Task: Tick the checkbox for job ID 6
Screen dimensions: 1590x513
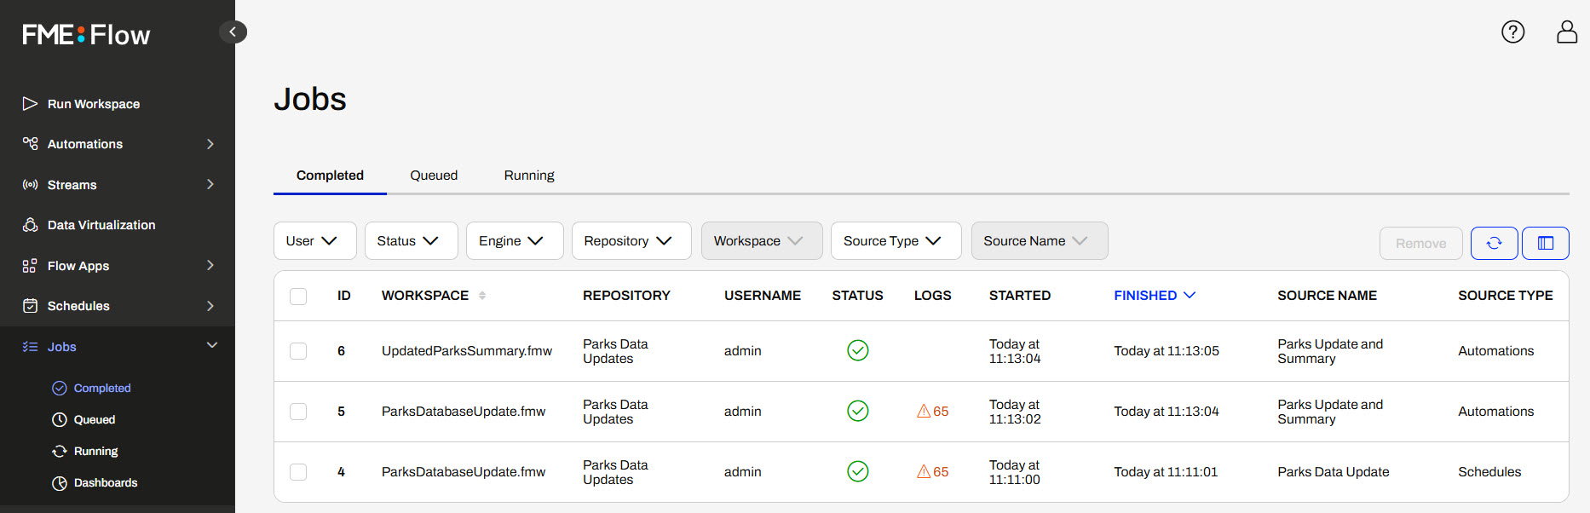Action: pos(298,351)
